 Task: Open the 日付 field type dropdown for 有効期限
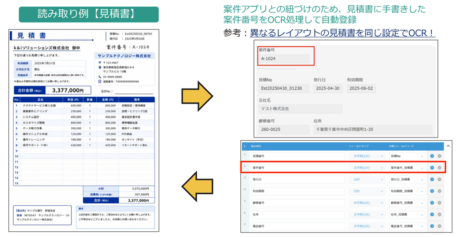[367, 191]
